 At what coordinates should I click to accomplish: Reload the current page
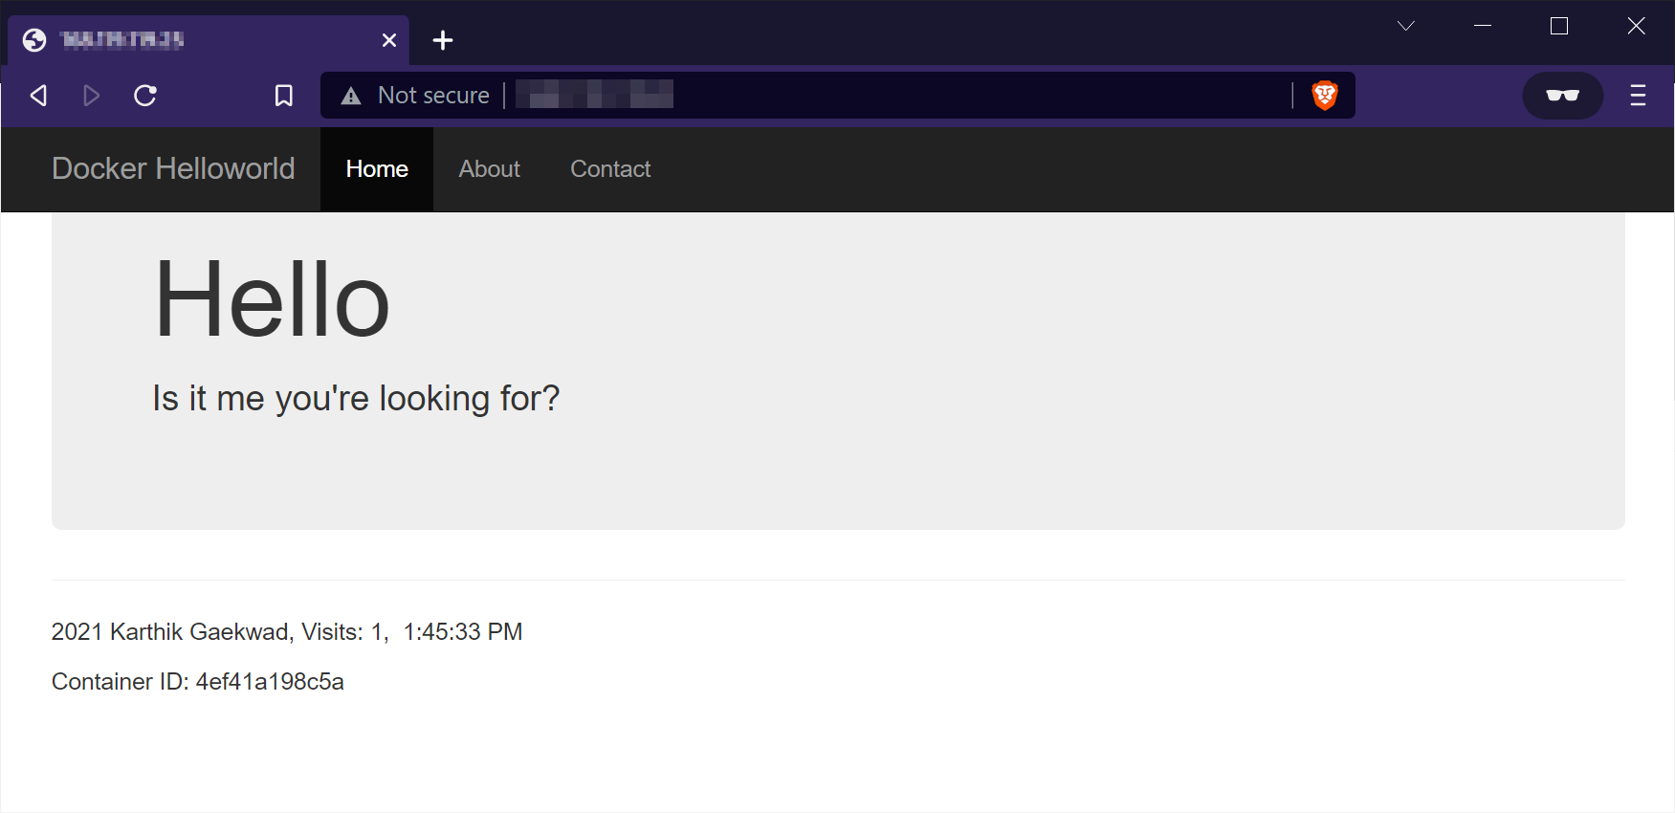(145, 95)
